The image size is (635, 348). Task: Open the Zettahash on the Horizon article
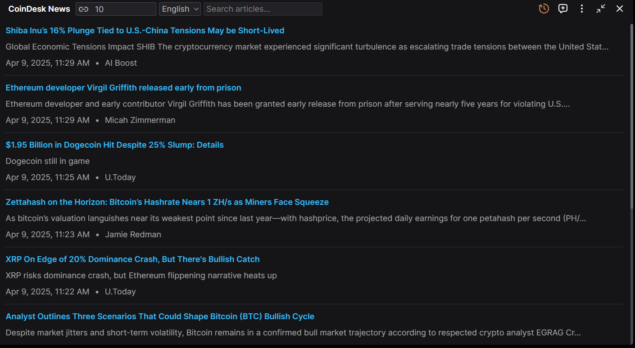(167, 202)
